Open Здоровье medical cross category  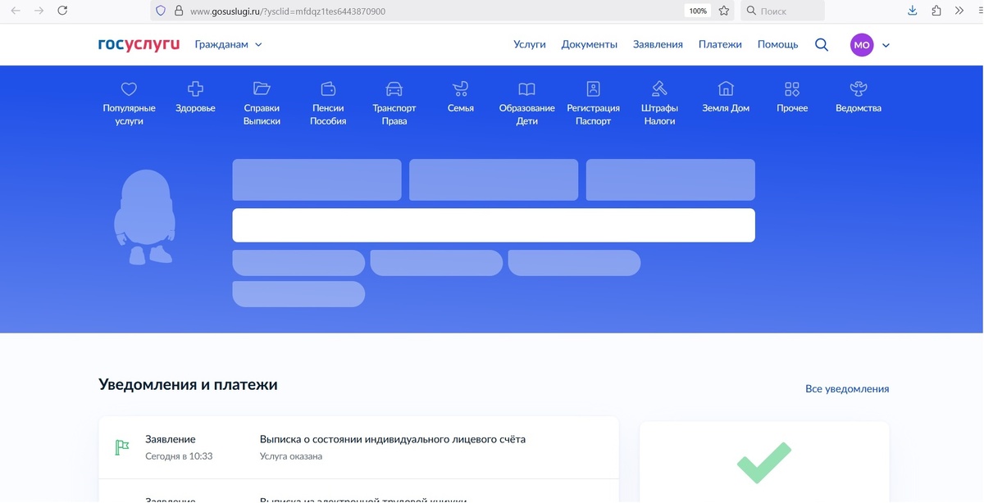[195, 97]
